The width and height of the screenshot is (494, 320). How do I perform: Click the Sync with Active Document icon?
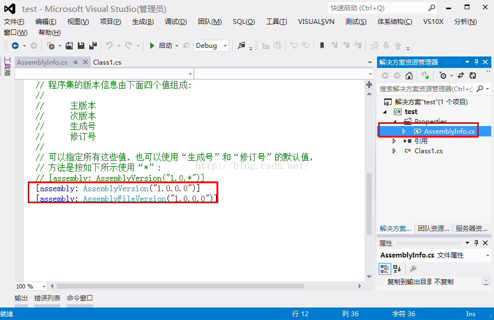[461, 76]
